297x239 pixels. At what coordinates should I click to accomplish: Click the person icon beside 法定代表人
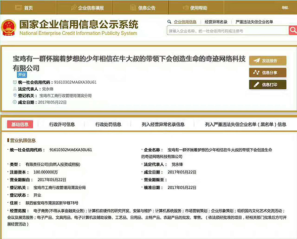[14, 89]
